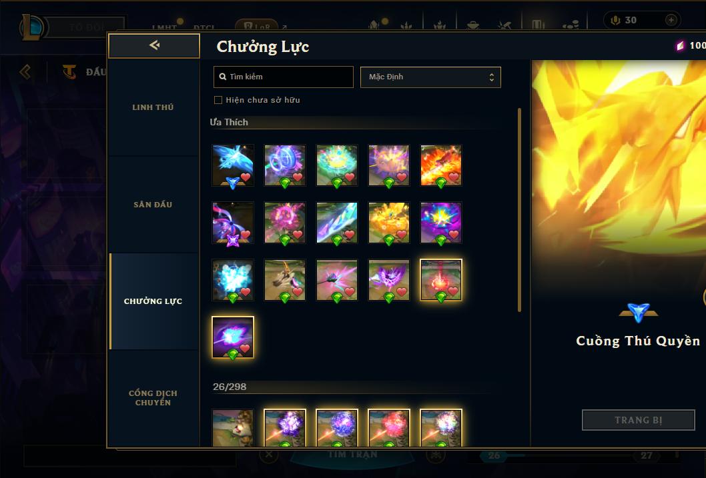Switch to the Linh Thú tab
The height and width of the screenshot is (478, 706).
tap(153, 107)
